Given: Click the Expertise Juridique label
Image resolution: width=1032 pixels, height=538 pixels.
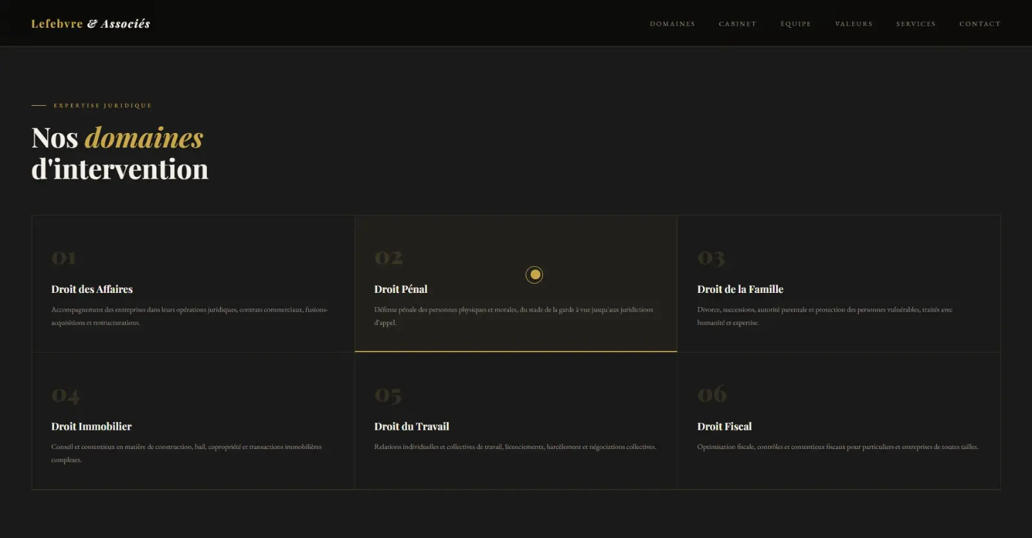Looking at the screenshot, I should point(103,105).
